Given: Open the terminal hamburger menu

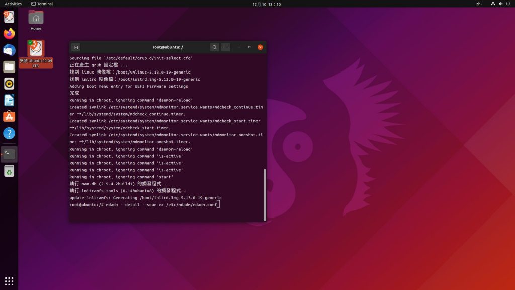Looking at the screenshot, I should (226, 47).
